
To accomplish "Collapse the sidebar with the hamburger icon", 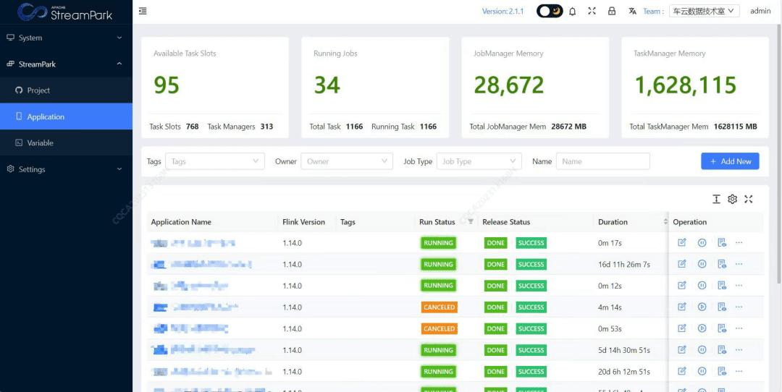I will click(x=143, y=11).
